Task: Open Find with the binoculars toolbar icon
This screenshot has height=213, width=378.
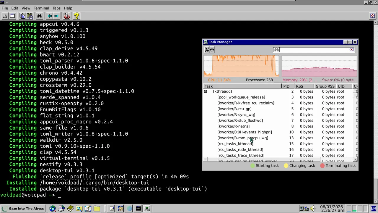Action: 39,16
